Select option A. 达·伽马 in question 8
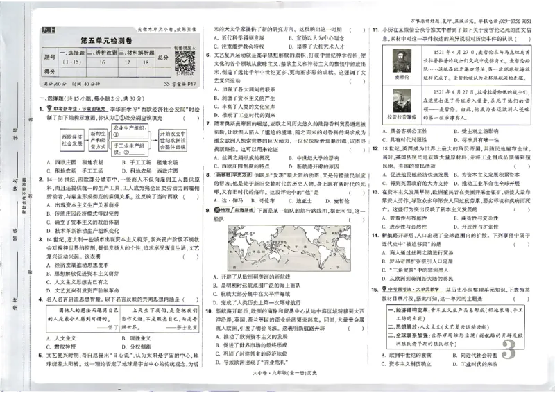 click(229, 201)
